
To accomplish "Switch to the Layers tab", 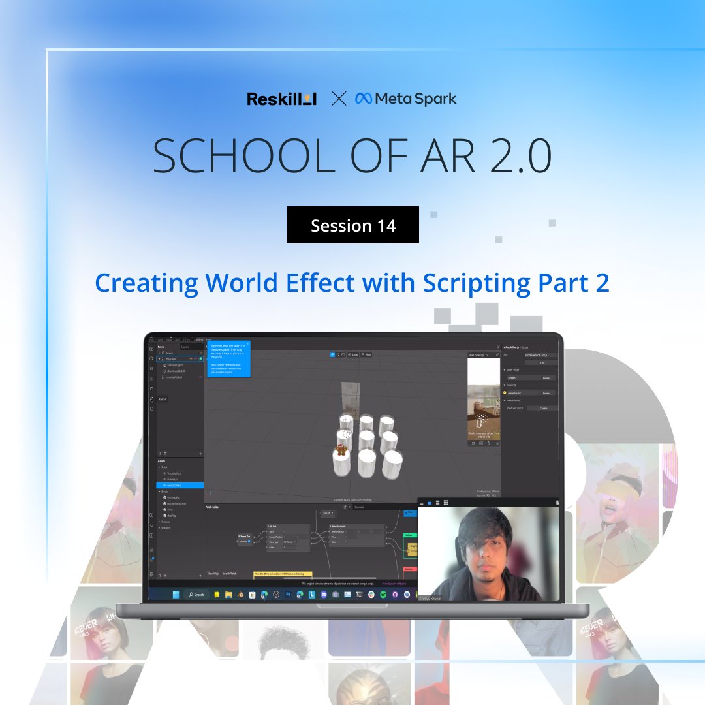I will coord(185,347).
